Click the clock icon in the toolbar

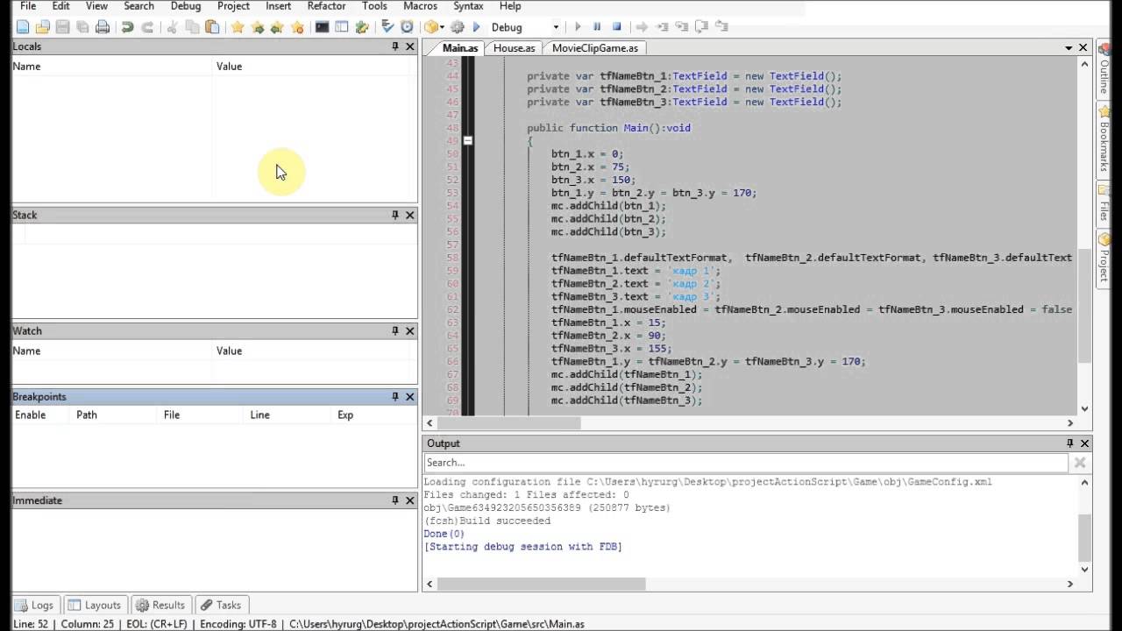tap(407, 27)
